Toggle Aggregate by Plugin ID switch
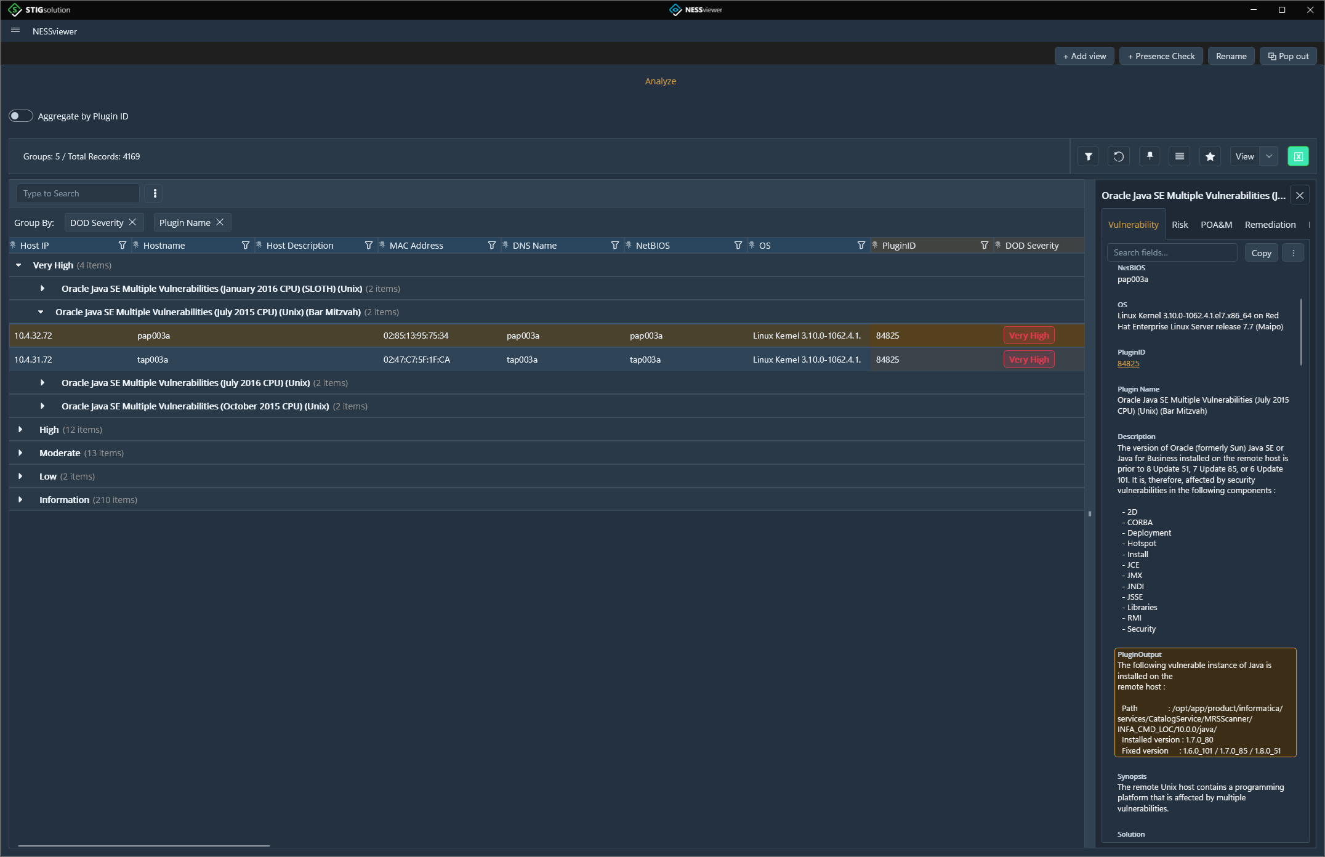The image size is (1325, 857). 21,116
